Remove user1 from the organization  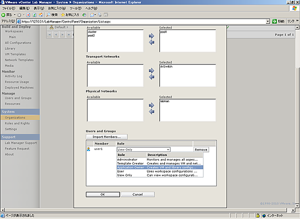(x=201, y=149)
